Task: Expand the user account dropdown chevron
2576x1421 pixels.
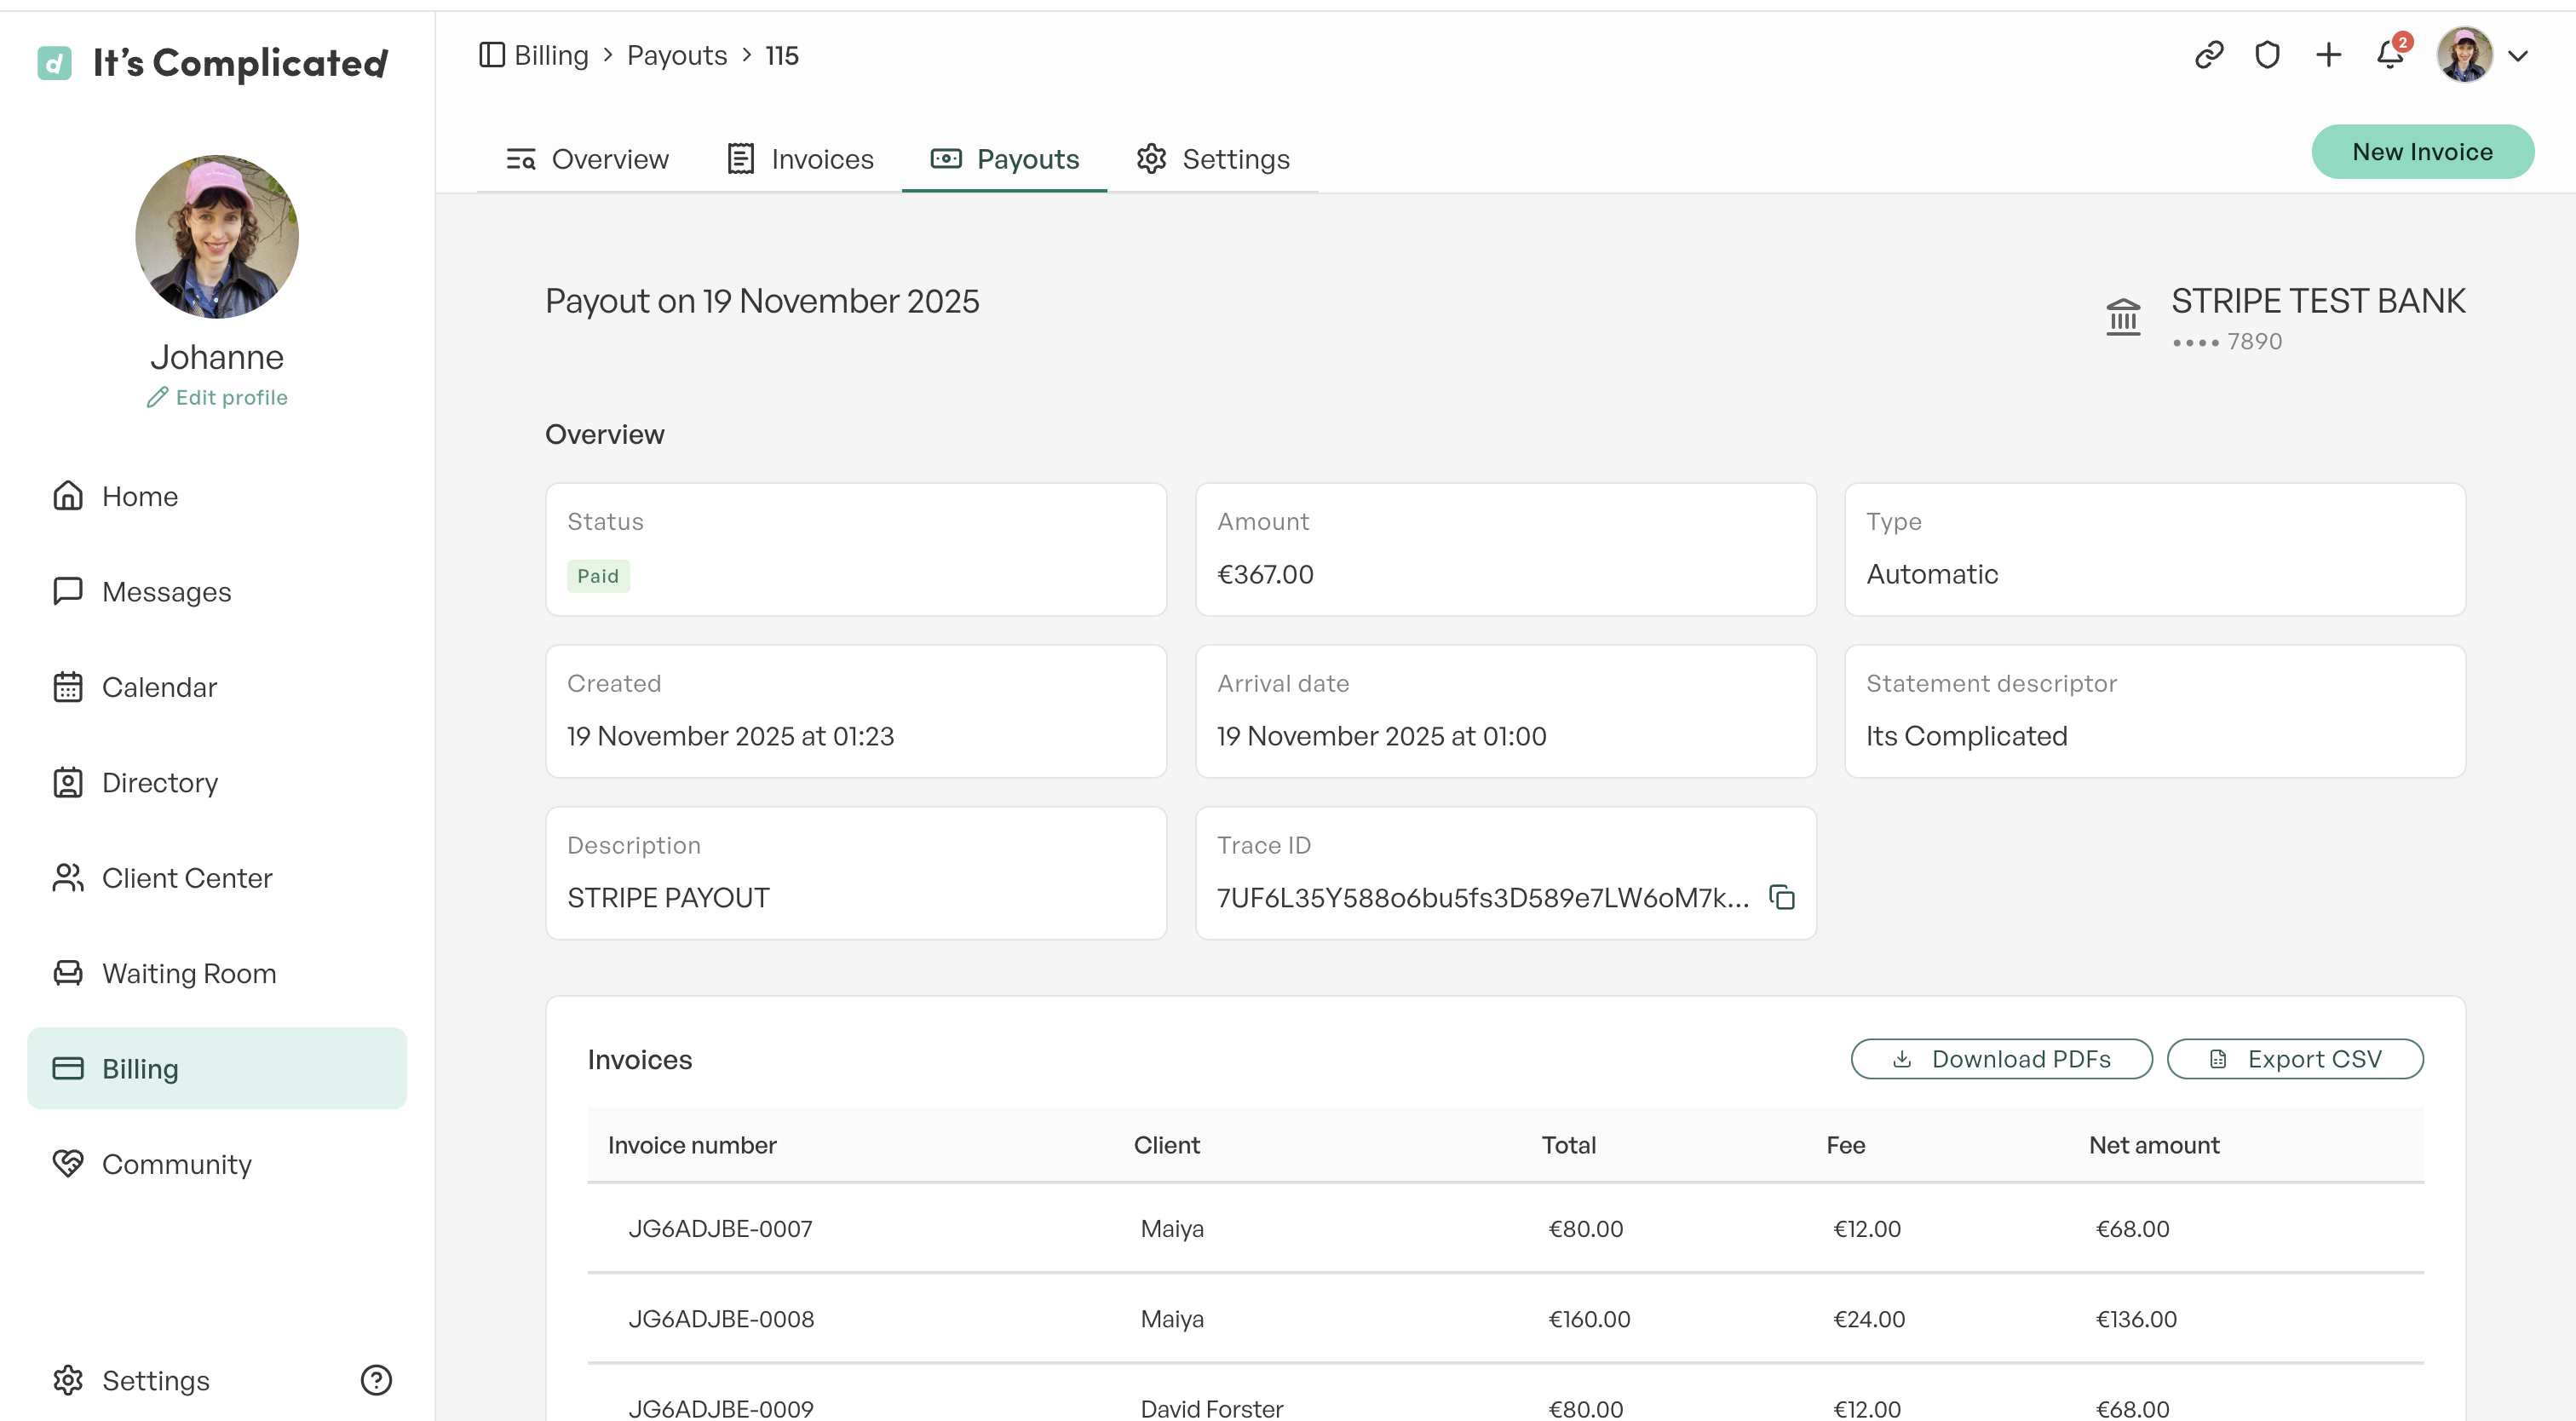Action: (2518, 56)
